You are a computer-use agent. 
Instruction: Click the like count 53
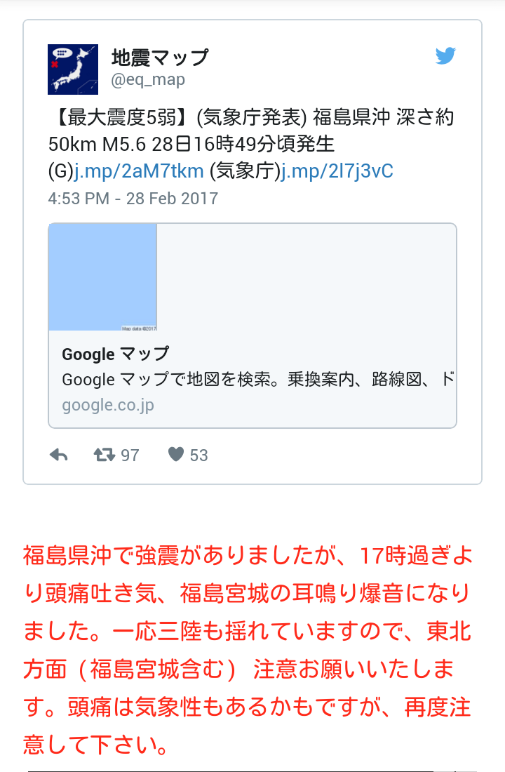click(x=199, y=455)
